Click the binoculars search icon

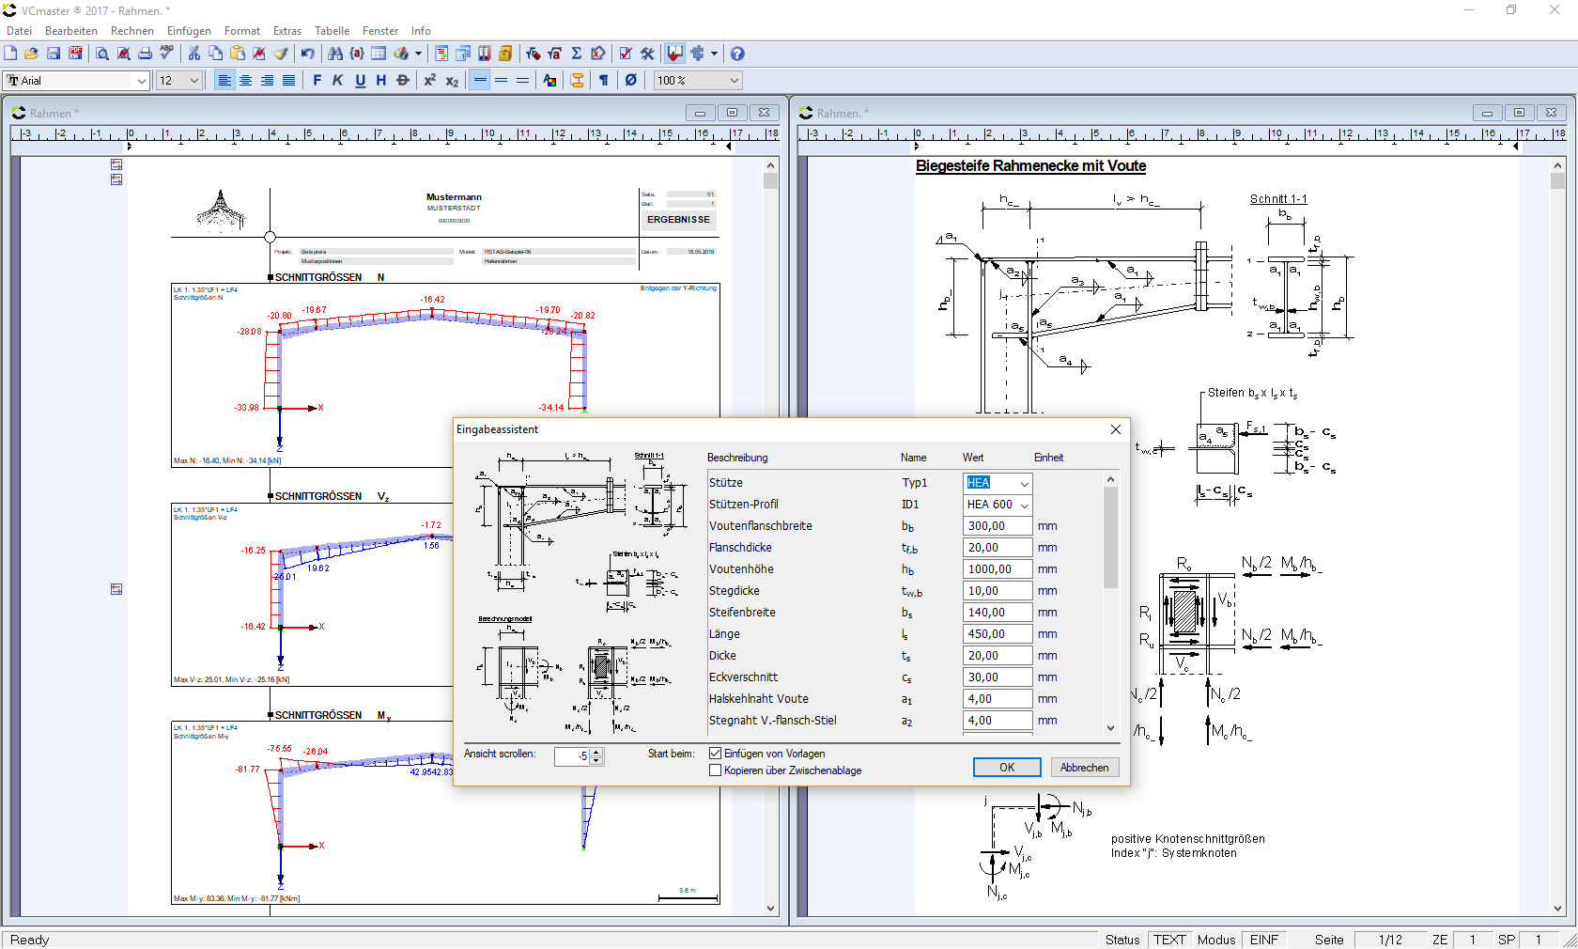[334, 54]
